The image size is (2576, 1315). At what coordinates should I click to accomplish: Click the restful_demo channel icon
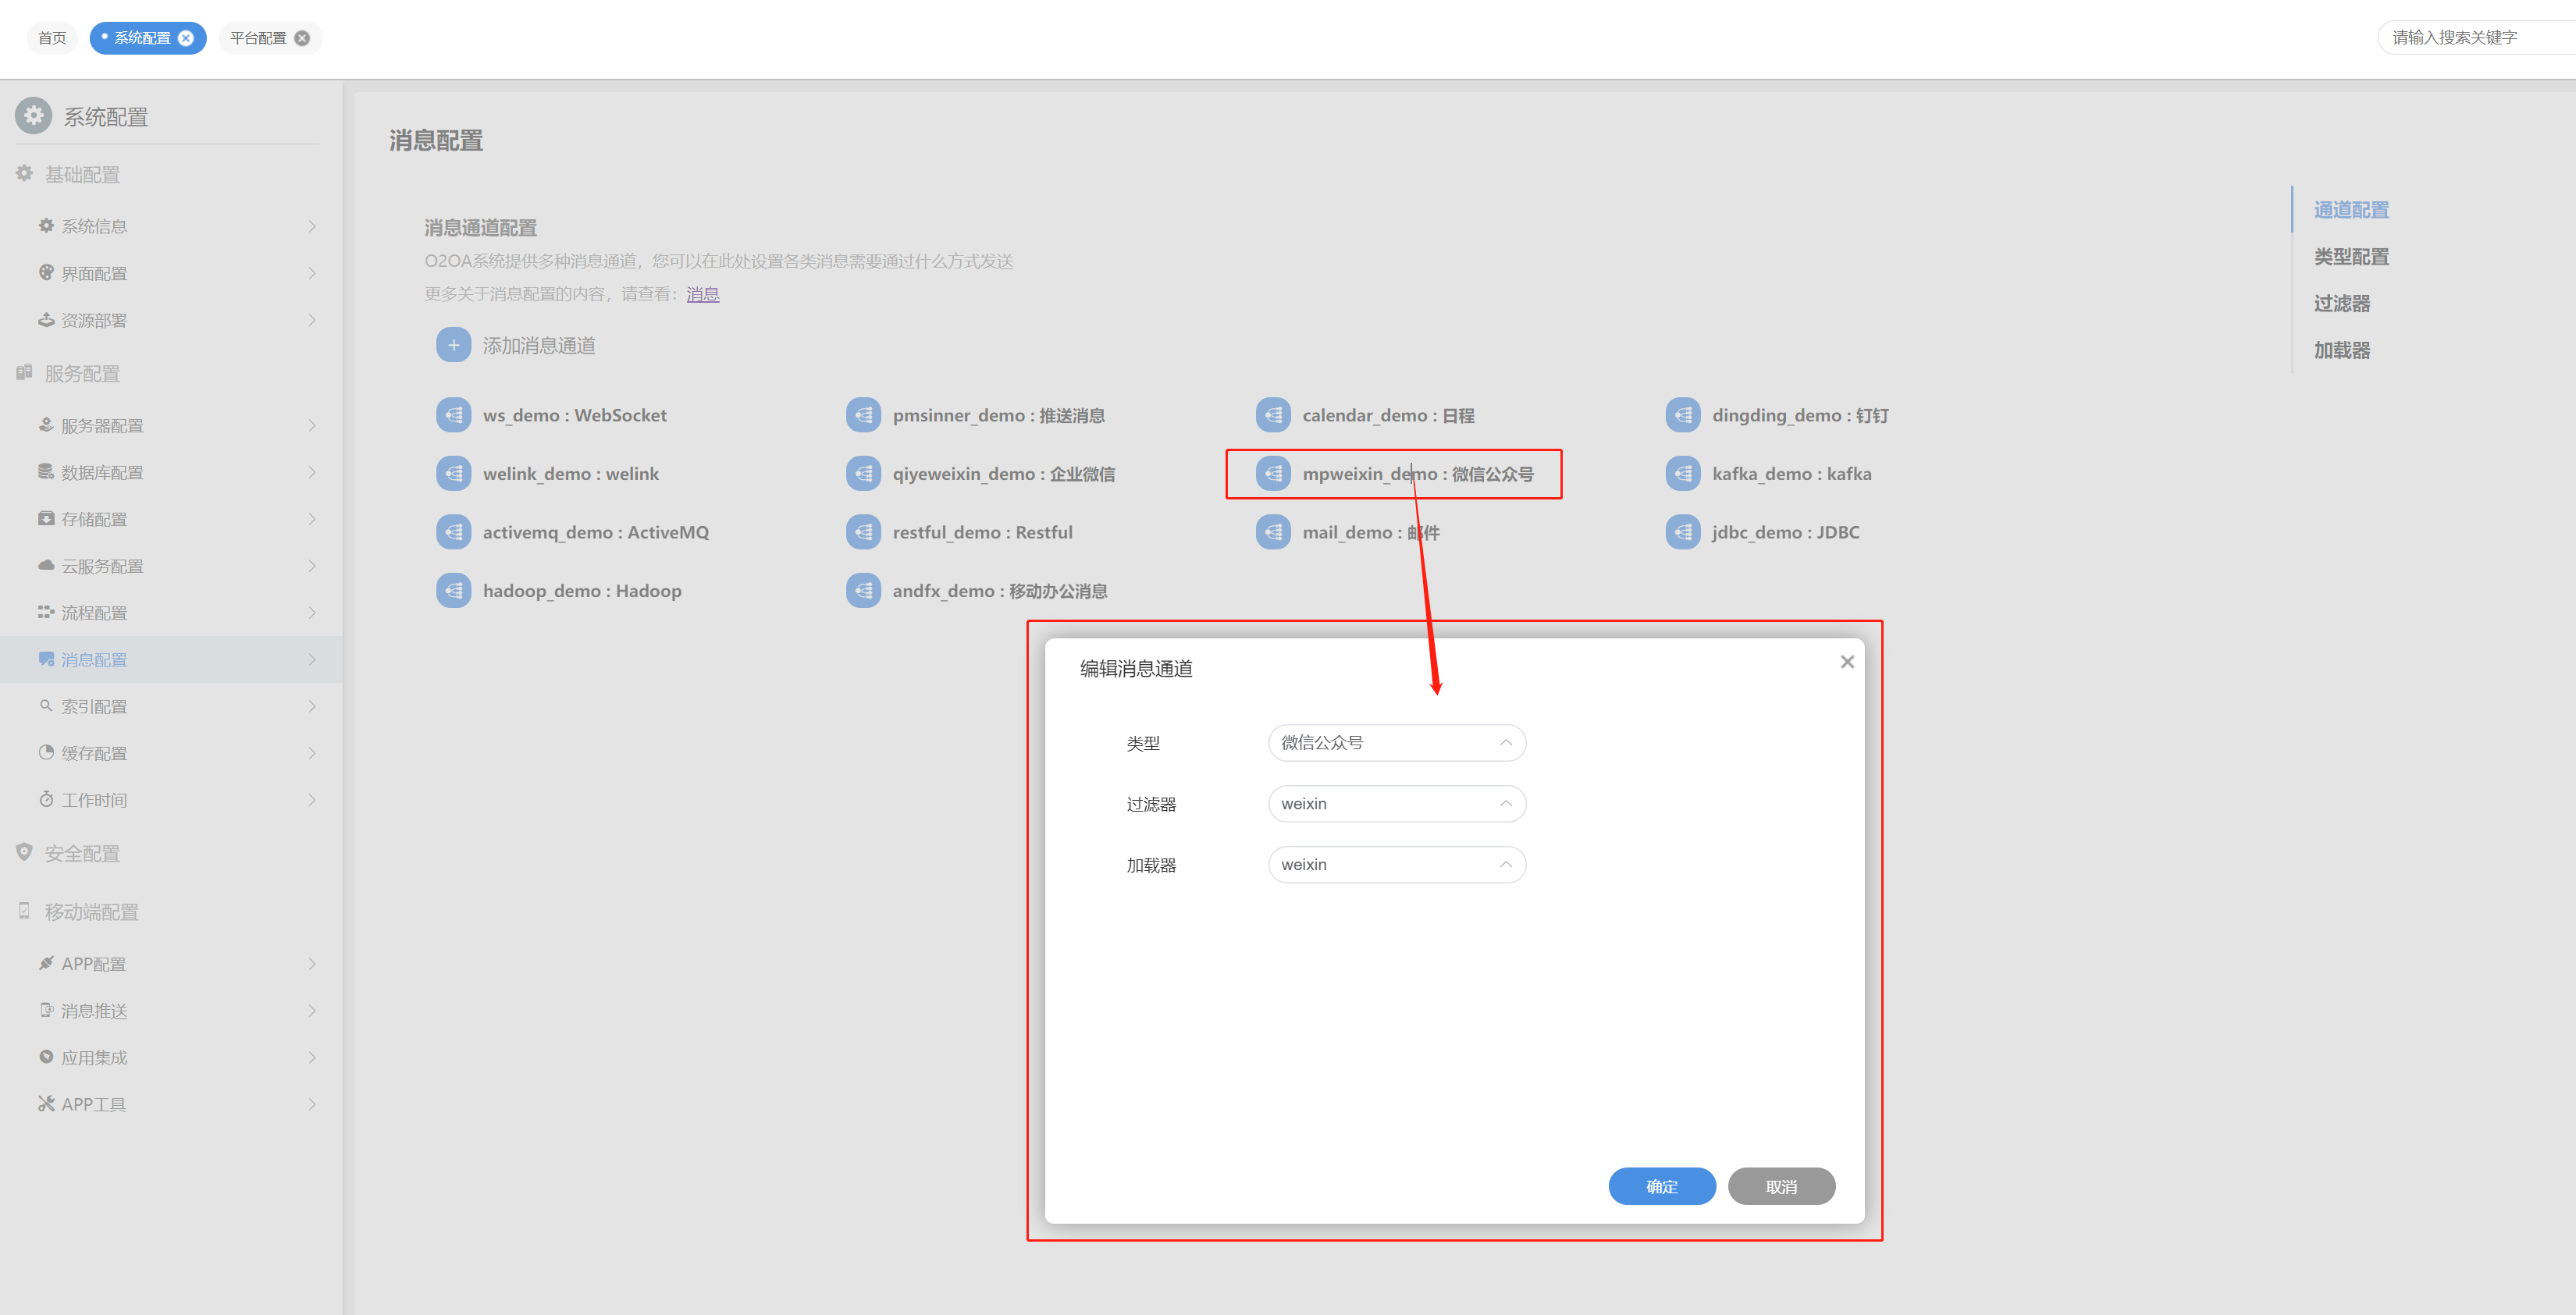coord(863,532)
